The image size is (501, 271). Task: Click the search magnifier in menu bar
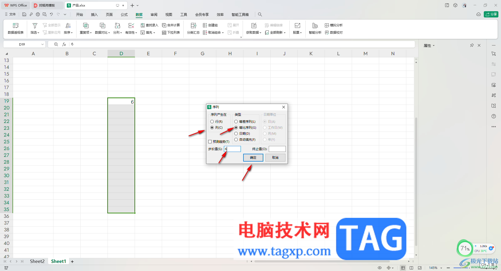coord(260,15)
